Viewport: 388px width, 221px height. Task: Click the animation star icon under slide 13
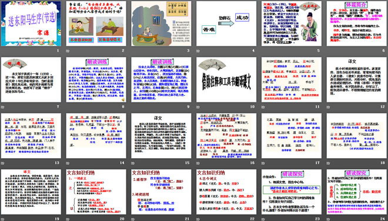(2, 163)
